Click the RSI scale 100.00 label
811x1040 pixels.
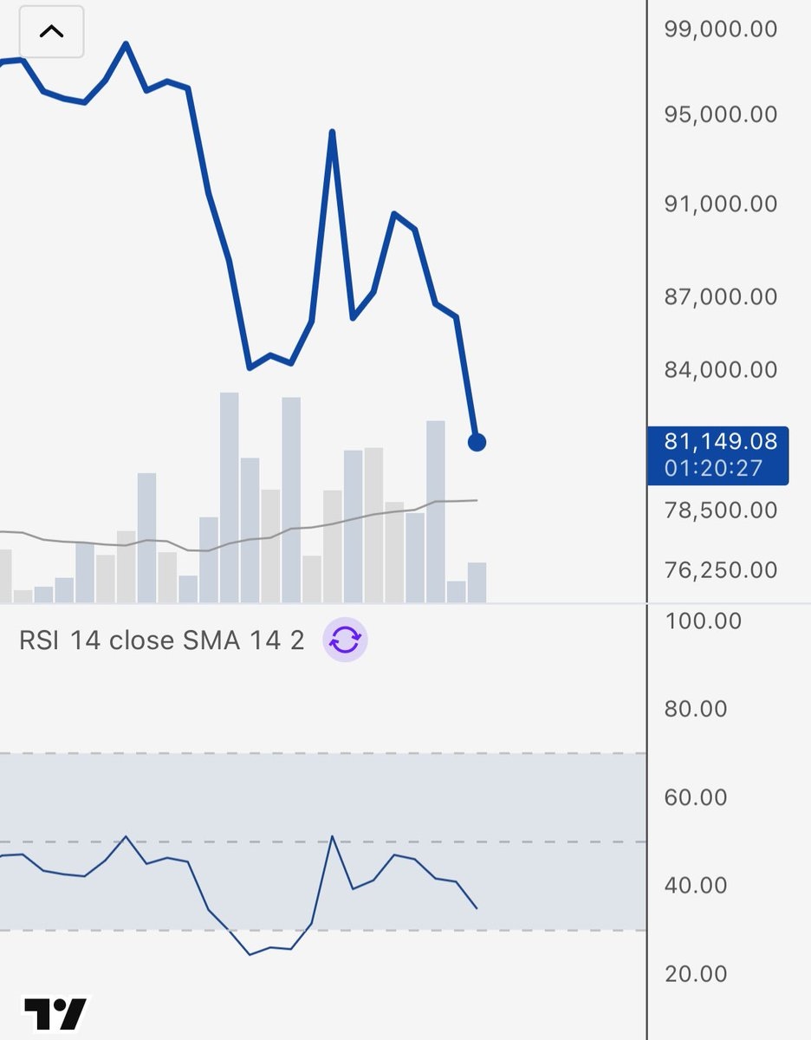pyautogui.click(x=703, y=621)
